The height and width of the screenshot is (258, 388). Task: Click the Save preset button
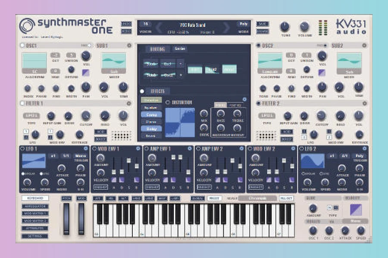[x=262, y=24]
